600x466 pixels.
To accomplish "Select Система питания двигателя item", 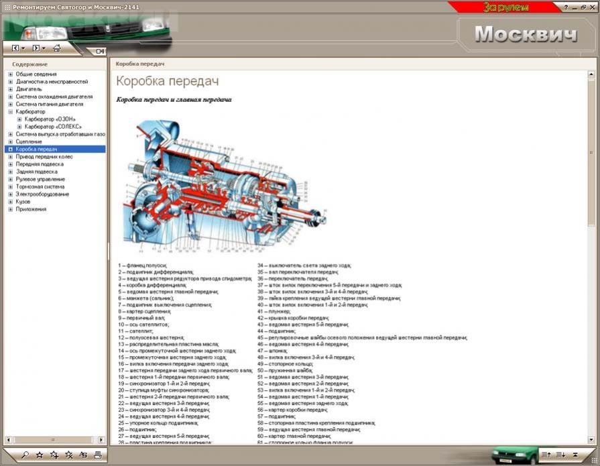I will pyautogui.click(x=50, y=104).
